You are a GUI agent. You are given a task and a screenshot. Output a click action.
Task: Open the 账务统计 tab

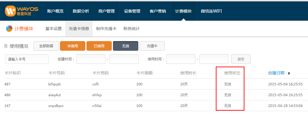coord(132,29)
